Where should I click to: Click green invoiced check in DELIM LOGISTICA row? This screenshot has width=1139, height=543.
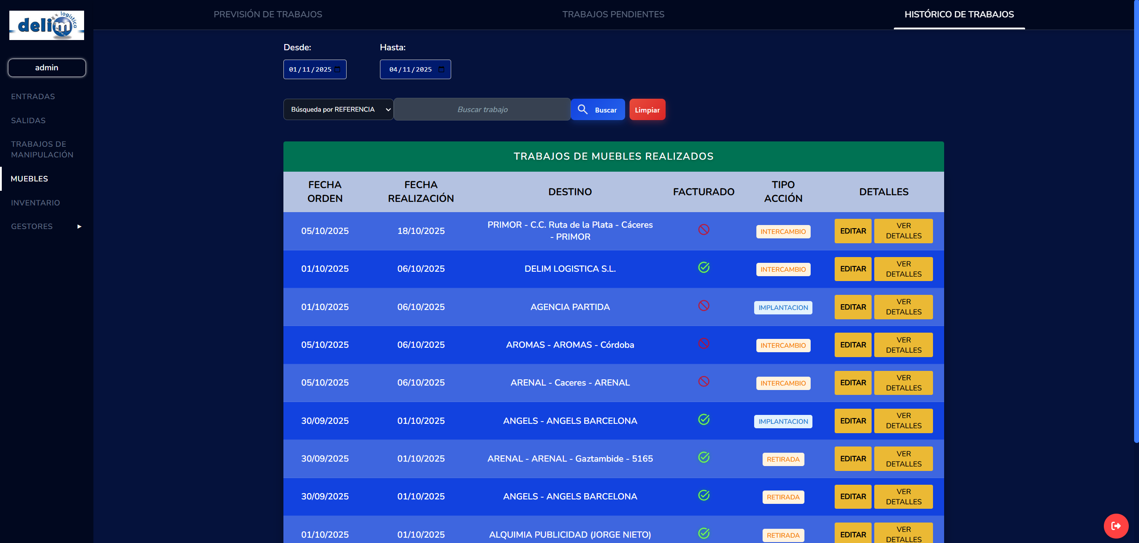[x=703, y=268]
